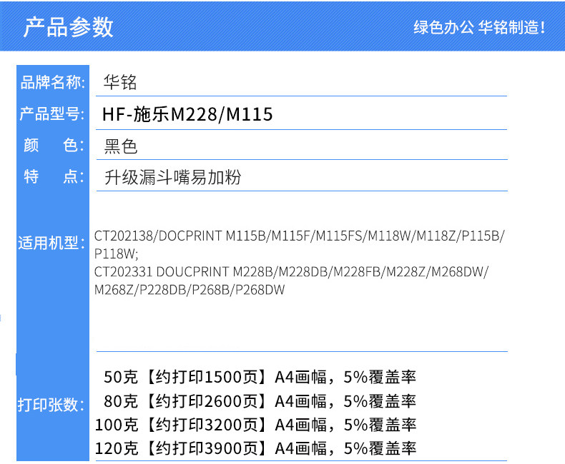Select the 产品型号 label
Viewport: 565px width, 464px height.
(52, 114)
